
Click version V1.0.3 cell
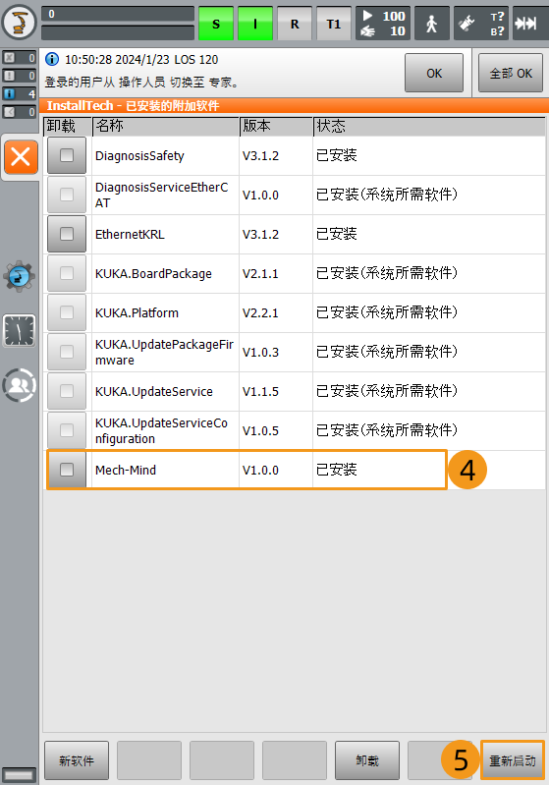[276, 353]
